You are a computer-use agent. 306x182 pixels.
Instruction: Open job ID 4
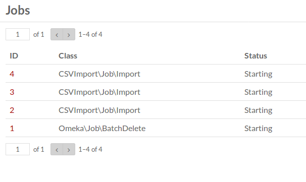12,74
